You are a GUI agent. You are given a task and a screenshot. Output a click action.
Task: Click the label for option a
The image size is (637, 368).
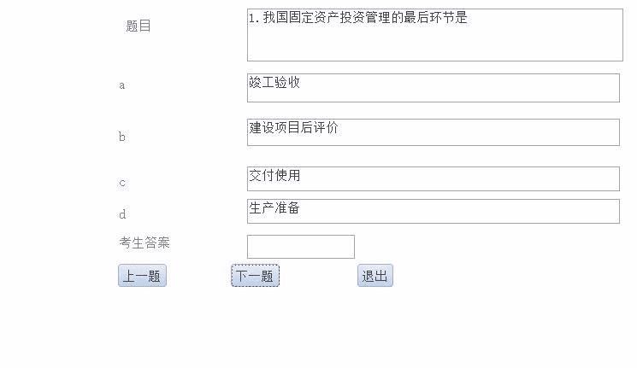pyautogui.click(x=122, y=85)
